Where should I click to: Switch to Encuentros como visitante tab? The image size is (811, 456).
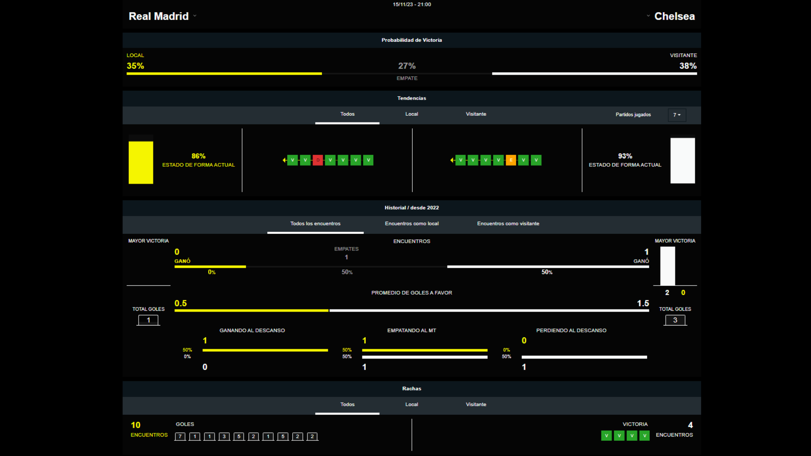[508, 223]
